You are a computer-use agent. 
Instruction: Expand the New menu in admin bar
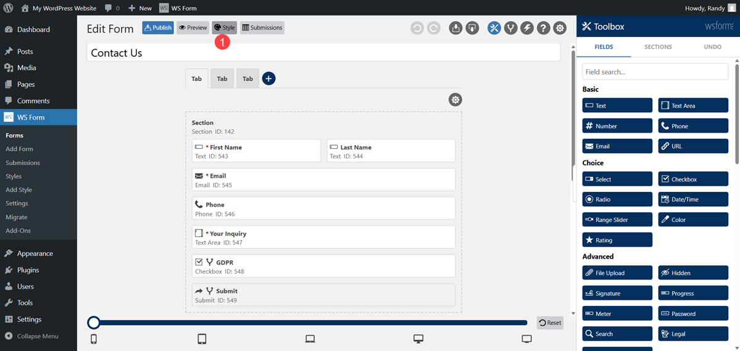point(140,8)
